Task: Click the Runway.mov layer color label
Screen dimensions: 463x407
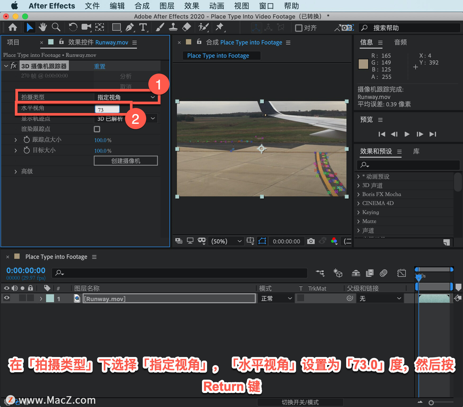Action: coord(50,299)
